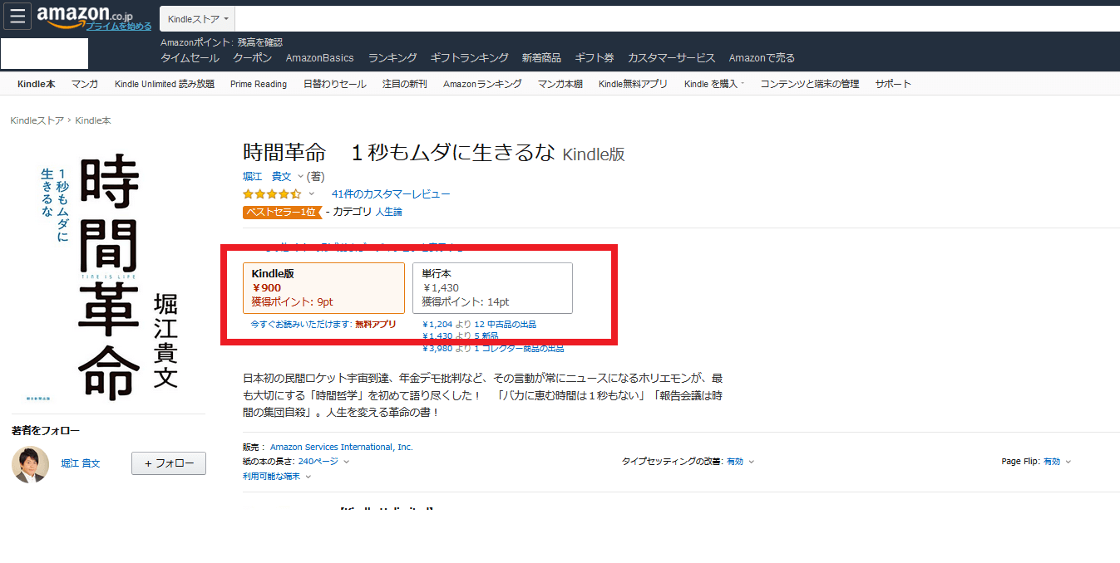The image size is (1120, 563).
Task: Open 41件のカスタマーレビュー link
Action: click(391, 194)
